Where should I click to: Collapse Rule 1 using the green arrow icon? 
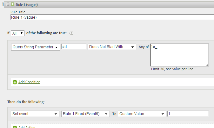12,5
